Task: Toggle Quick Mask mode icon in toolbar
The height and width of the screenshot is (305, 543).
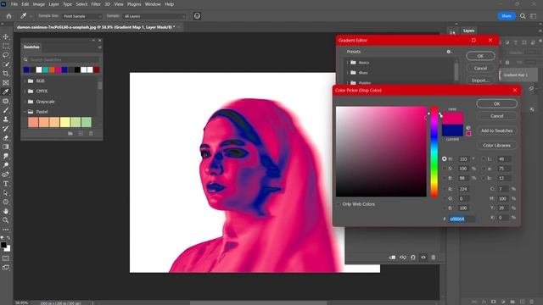Action: (6, 258)
